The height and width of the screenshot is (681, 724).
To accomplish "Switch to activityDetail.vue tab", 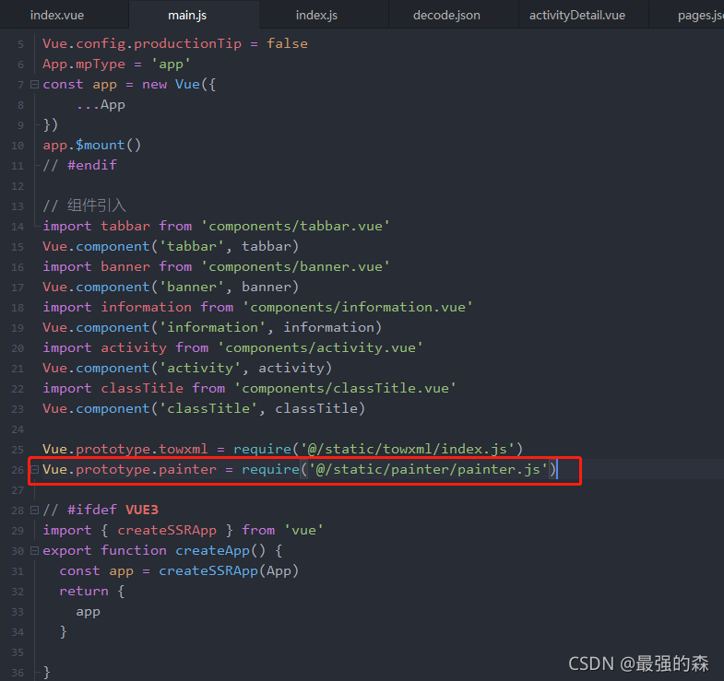I will tap(577, 16).
